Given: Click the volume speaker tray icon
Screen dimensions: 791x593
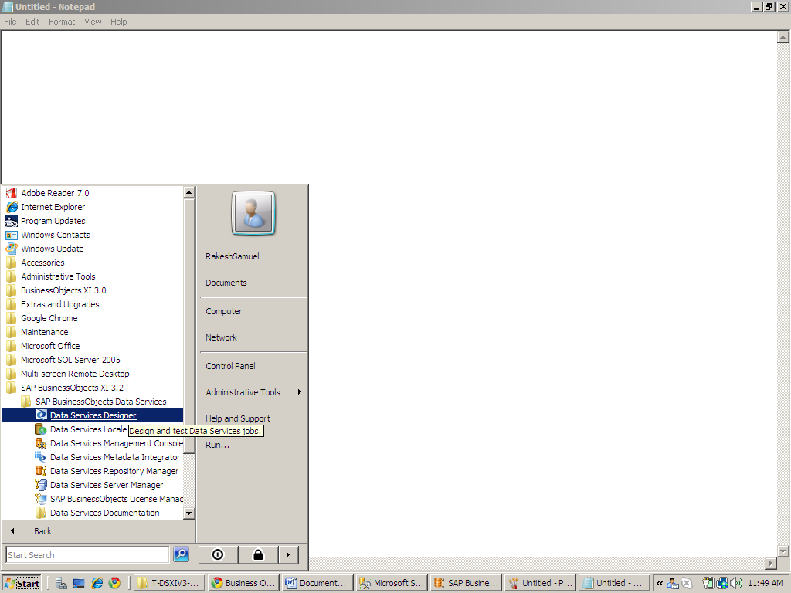Looking at the screenshot, I should [736, 583].
